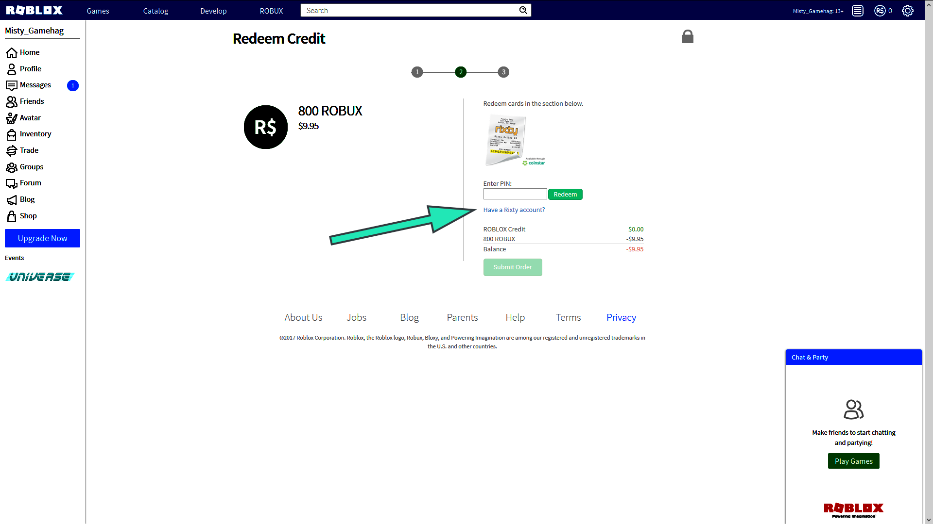Click the Privacy footer link
The height and width of the screenshot is (524, 933).
tap(621, 317)
